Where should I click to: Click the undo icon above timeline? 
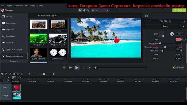click(2, 74)
